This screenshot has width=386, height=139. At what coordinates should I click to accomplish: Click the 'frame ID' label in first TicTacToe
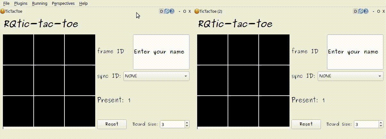111,51
